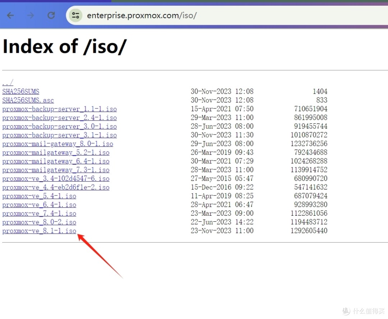
Task: Click the file size 1010870272
Action: tap(309, 135)
